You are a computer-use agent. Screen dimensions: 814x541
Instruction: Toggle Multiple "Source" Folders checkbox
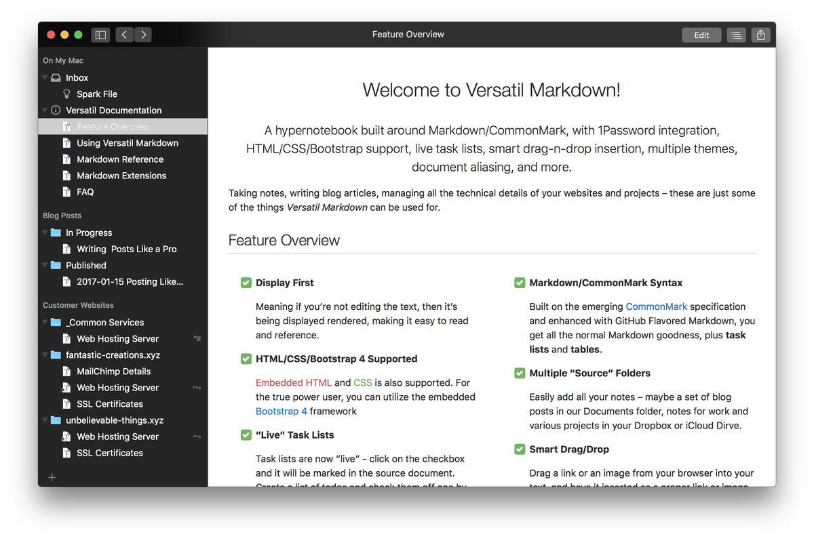pos(520,373)
